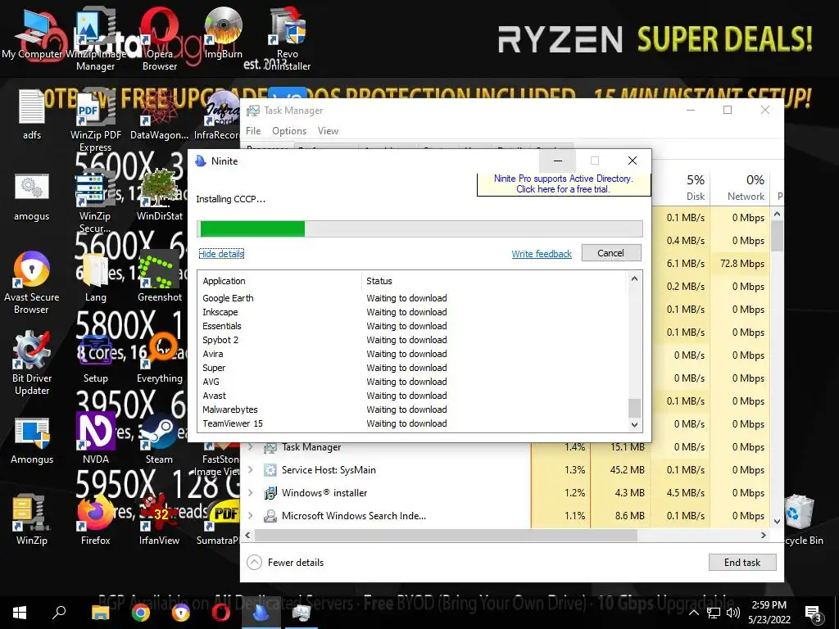Click Ninite list scroll down arrow
This screenshot has width=839, height=629.
pos(634,425)
